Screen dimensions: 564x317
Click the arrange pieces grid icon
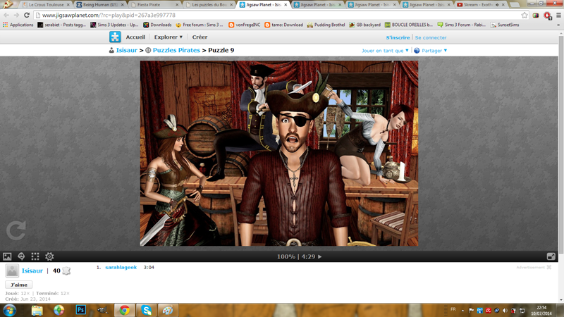tap(35, 256)
